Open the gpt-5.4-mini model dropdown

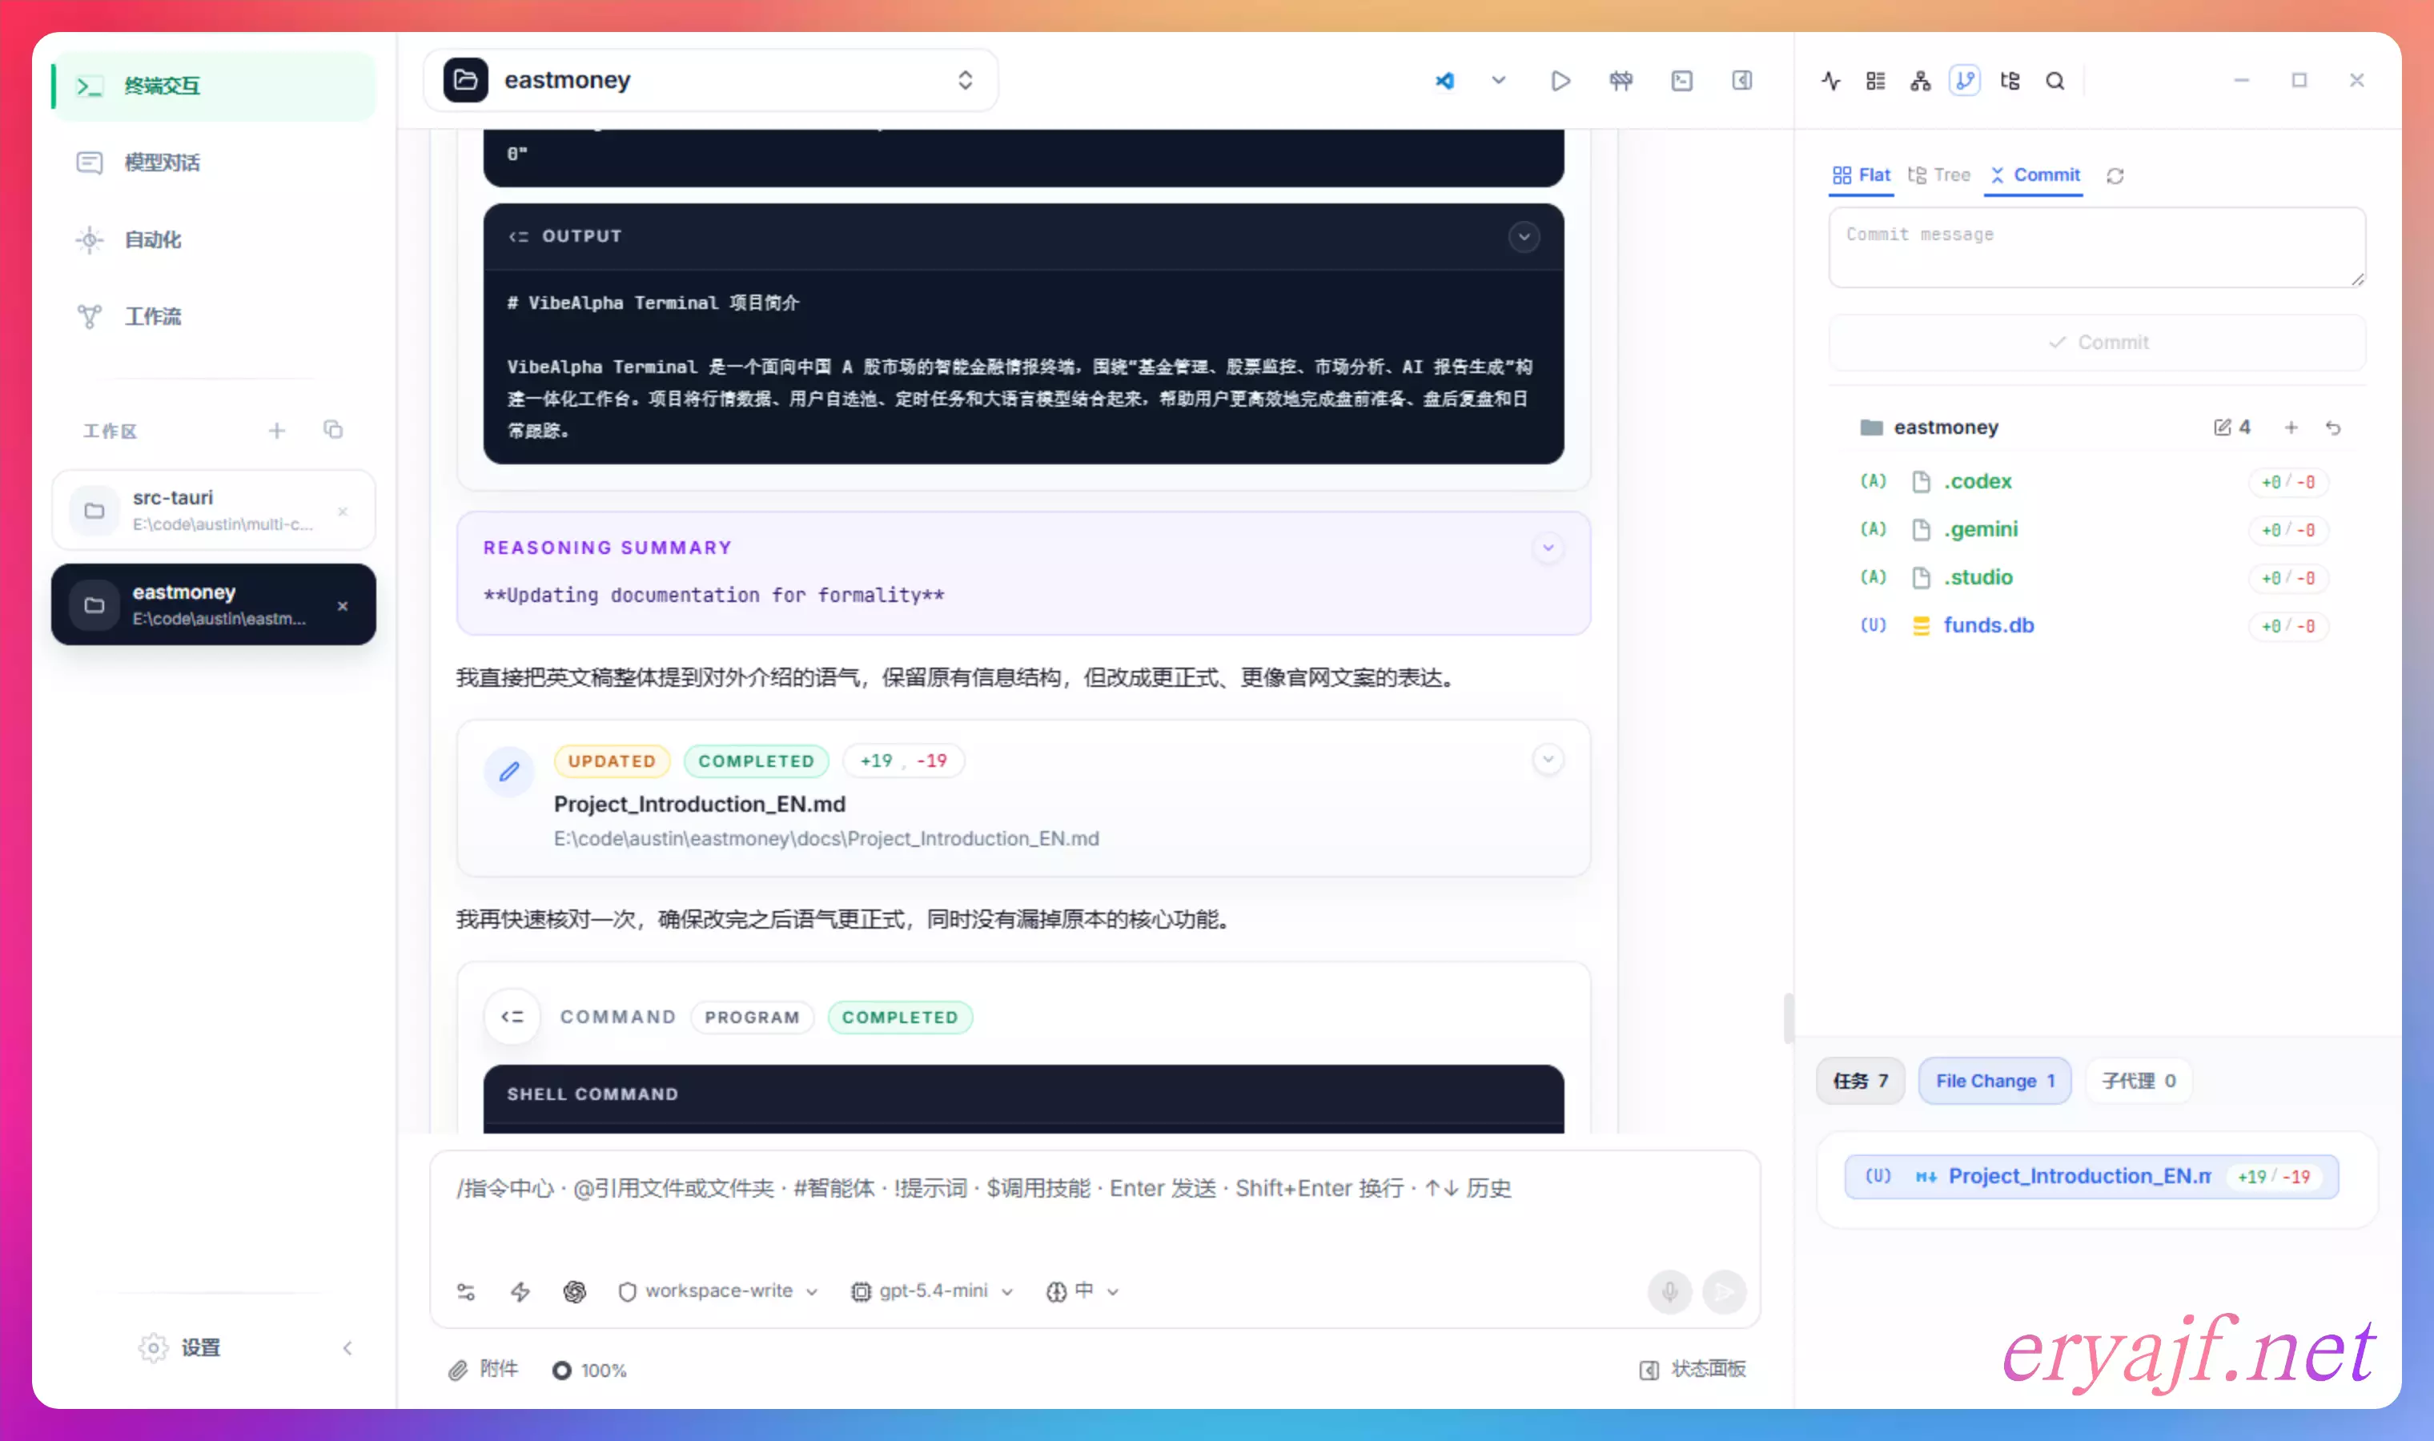click(x=932, y=1291)
